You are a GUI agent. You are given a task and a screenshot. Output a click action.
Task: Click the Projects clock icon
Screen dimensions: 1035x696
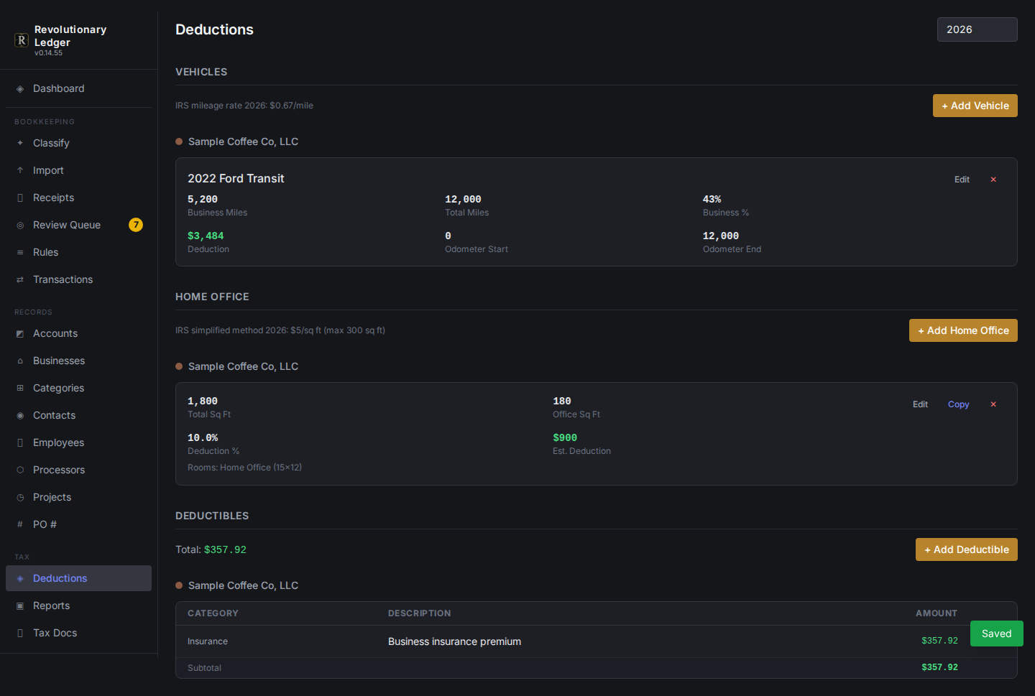click(20, 497)
